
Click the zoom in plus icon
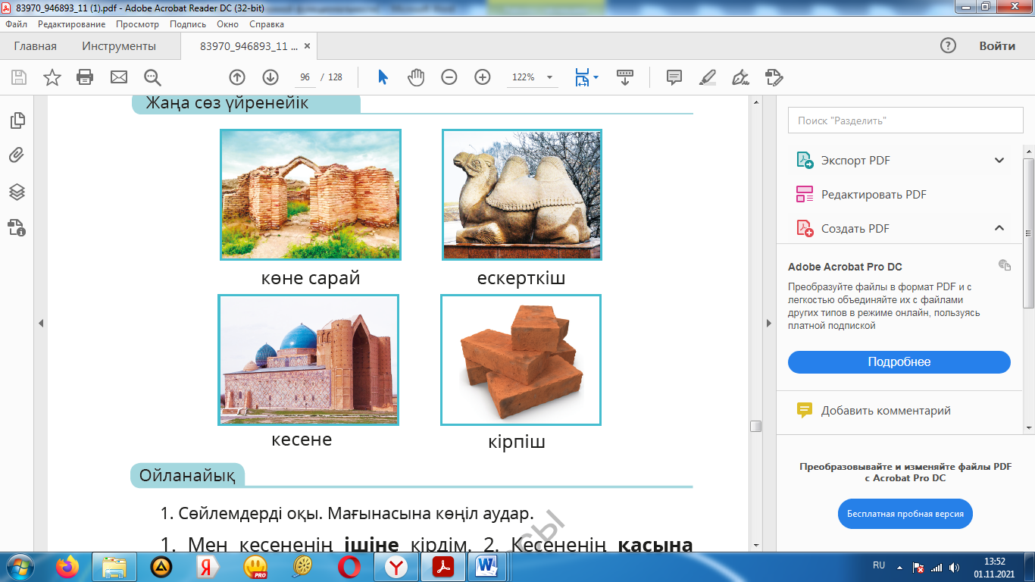click(x=483, y=77)
